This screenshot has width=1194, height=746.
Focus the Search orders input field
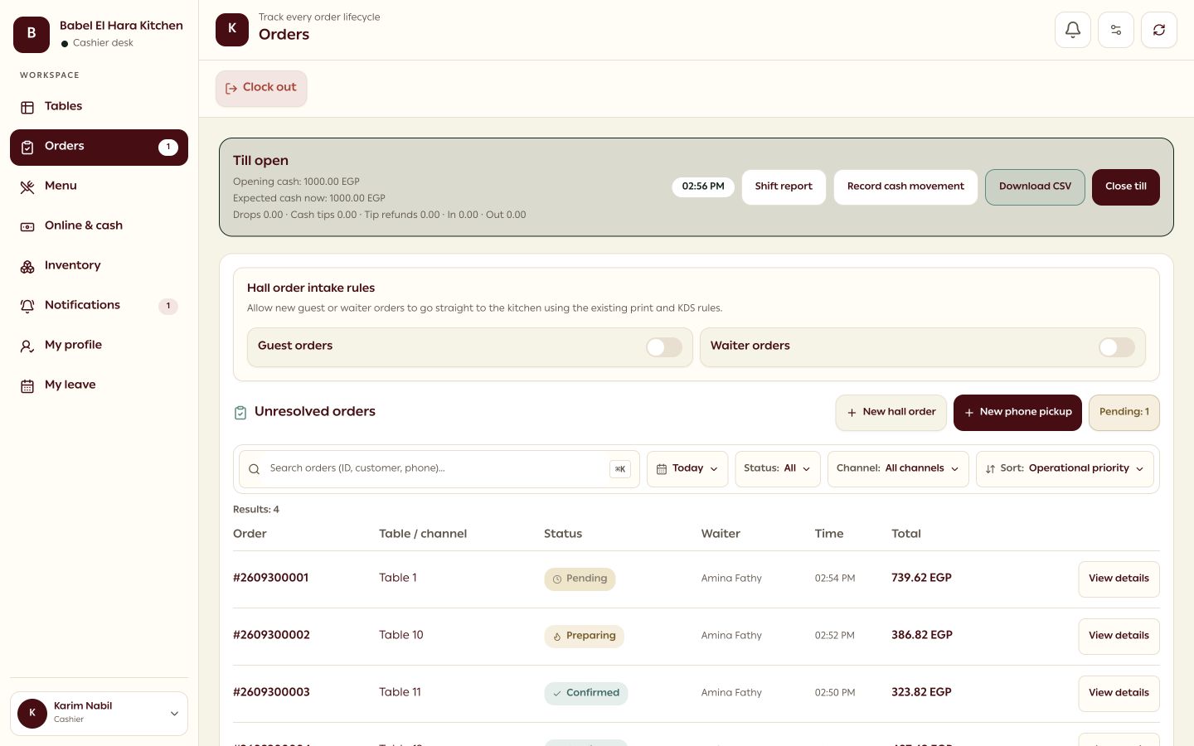[x=439, y=469]
